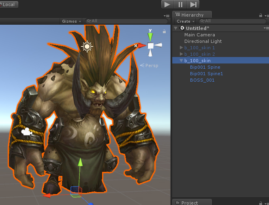Select Main Camera in the Hierarchy

199,35
